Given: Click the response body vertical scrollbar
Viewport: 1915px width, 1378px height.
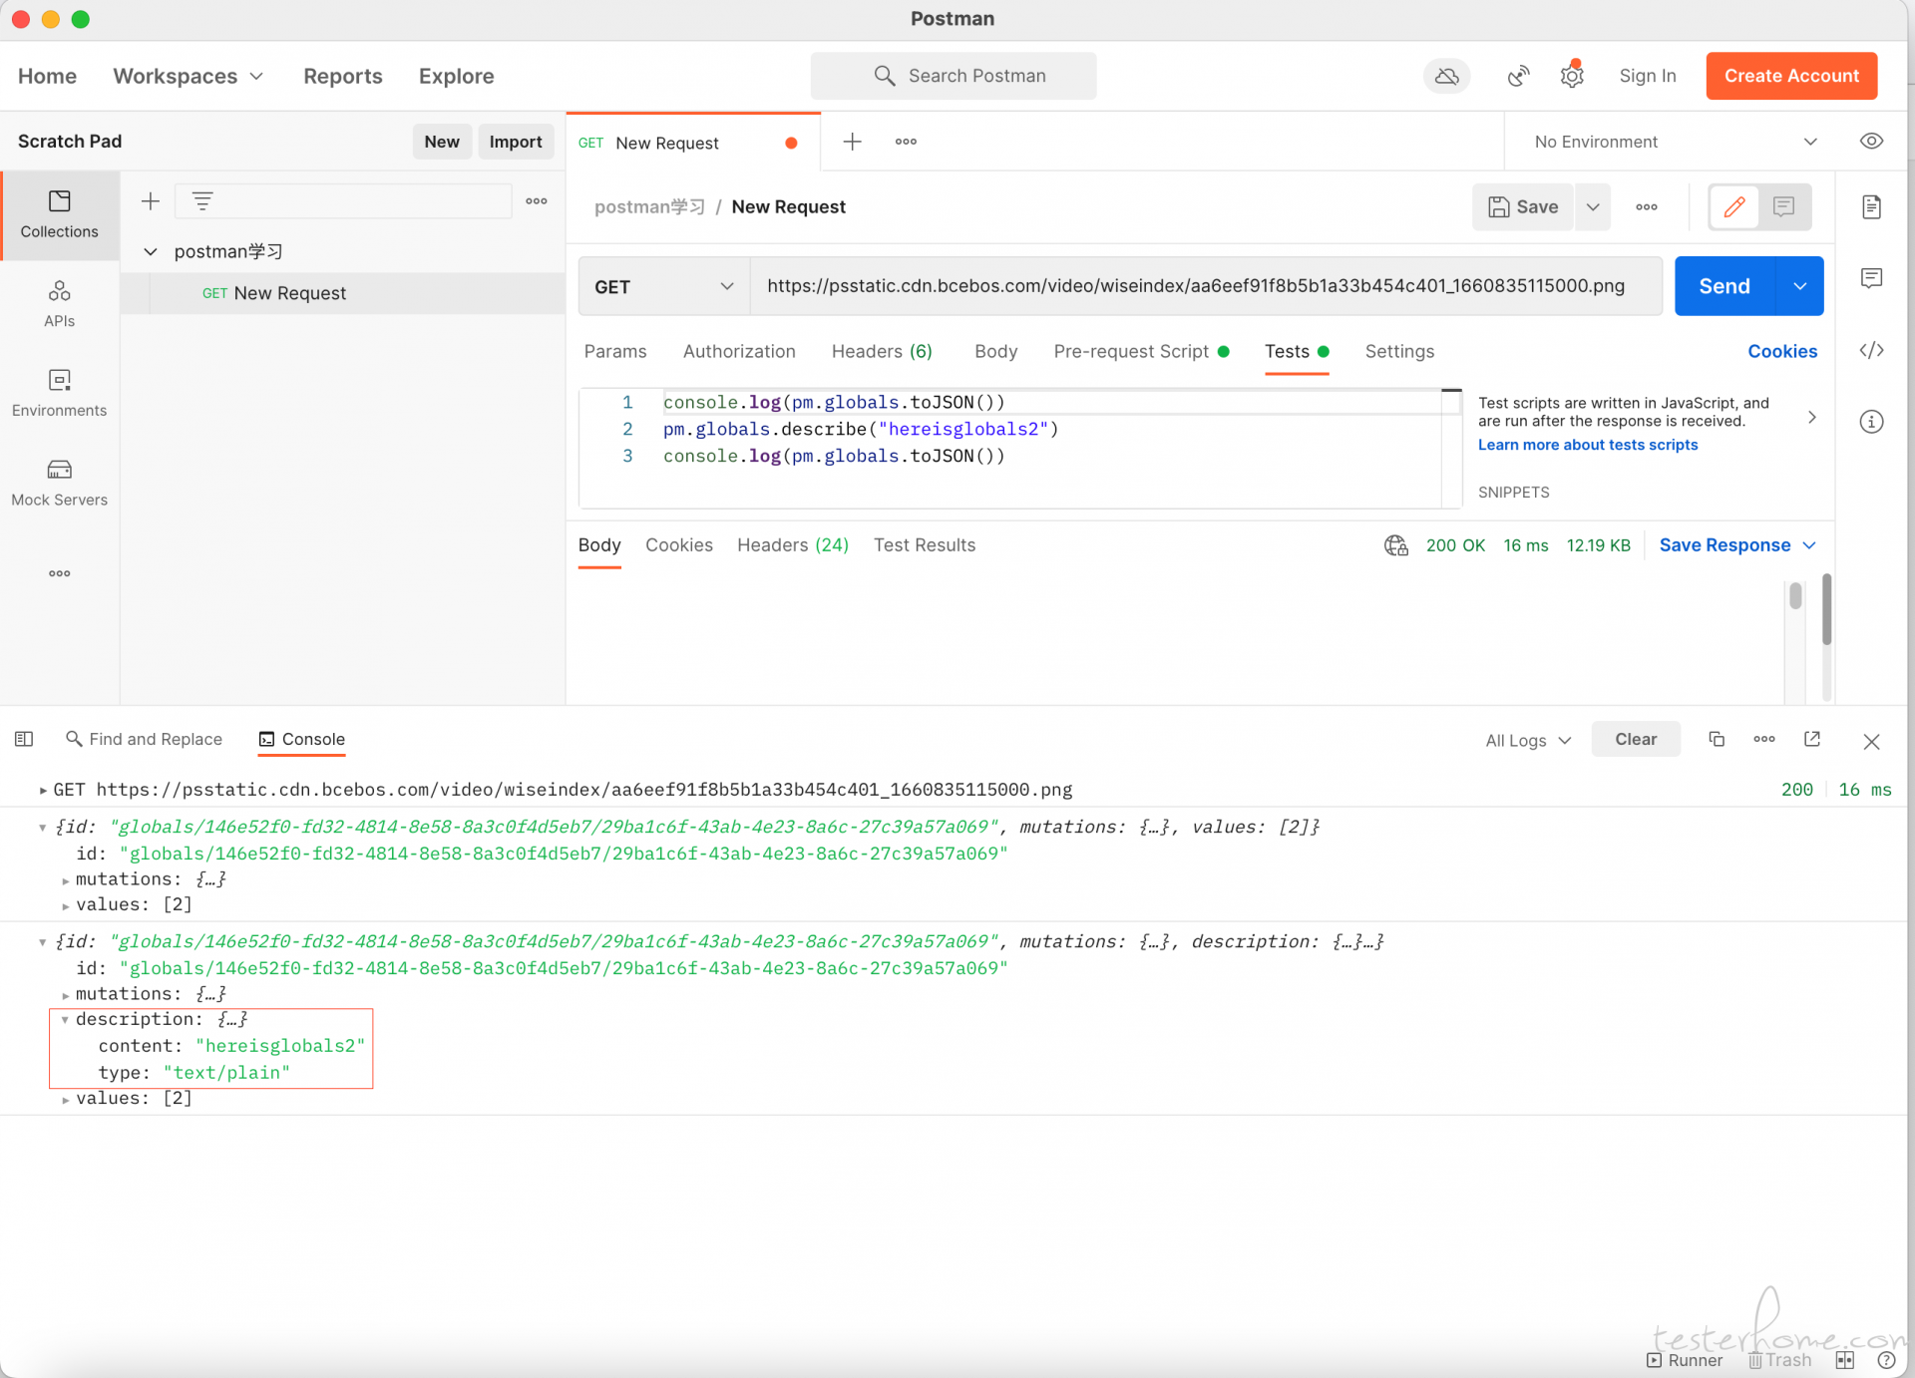Looking at the screenshot, I should [1795, 595].
